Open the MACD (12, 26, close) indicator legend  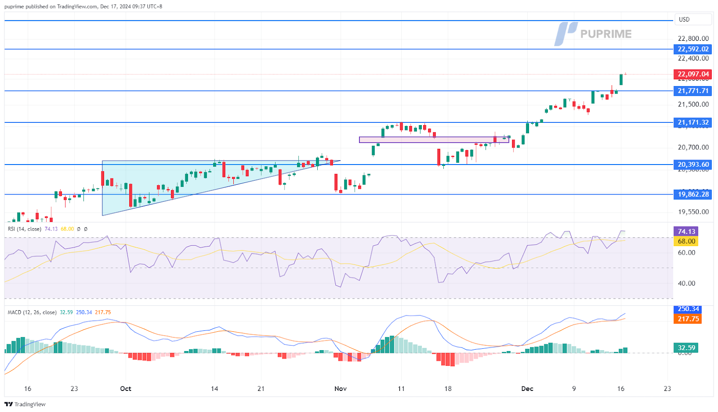point(32,312)
